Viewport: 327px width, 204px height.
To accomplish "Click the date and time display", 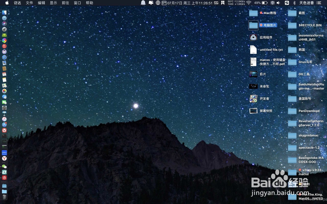I will pyautogui.click(x=190, y=3).
